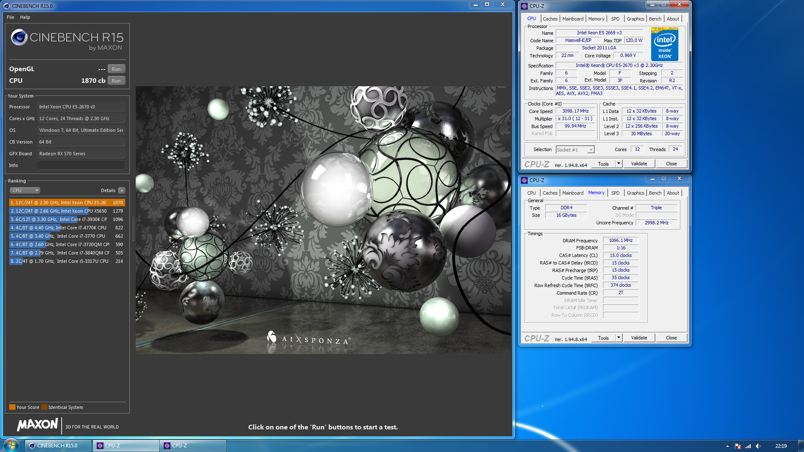804x452 pixels.
Task: Open CPU tab in lower CPU-Z window
Action: click(531, 193)
